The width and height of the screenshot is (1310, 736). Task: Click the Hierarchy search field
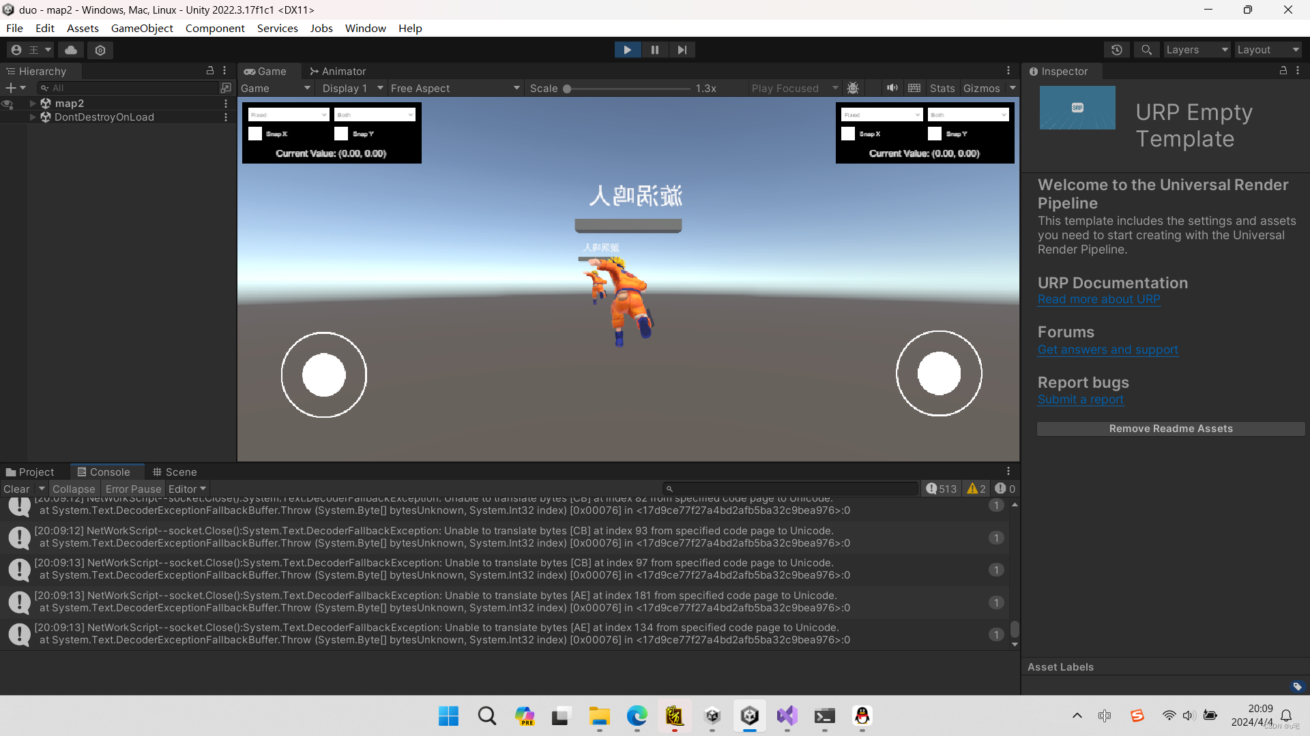click(128, 88)
